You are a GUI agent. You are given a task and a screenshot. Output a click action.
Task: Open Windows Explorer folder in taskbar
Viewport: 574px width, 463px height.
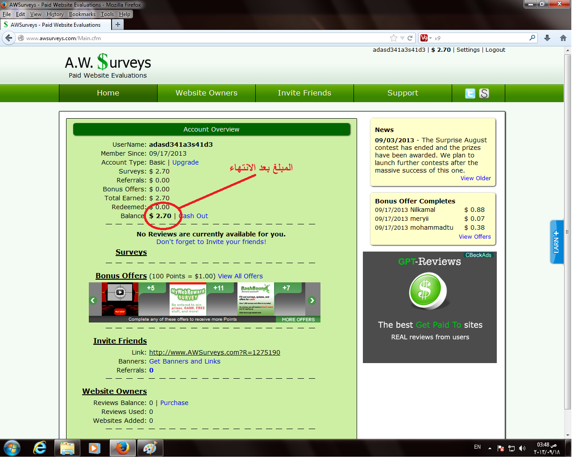(67, 448)
